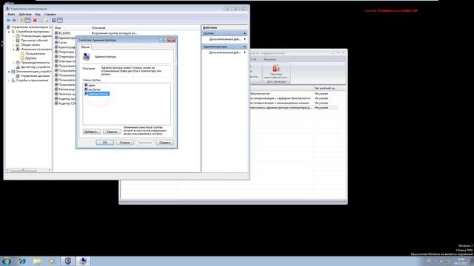The height and width of the screenshot is (266, 474).
Task: Switch to Журналы tab in back window
Action: click(270, 59)
